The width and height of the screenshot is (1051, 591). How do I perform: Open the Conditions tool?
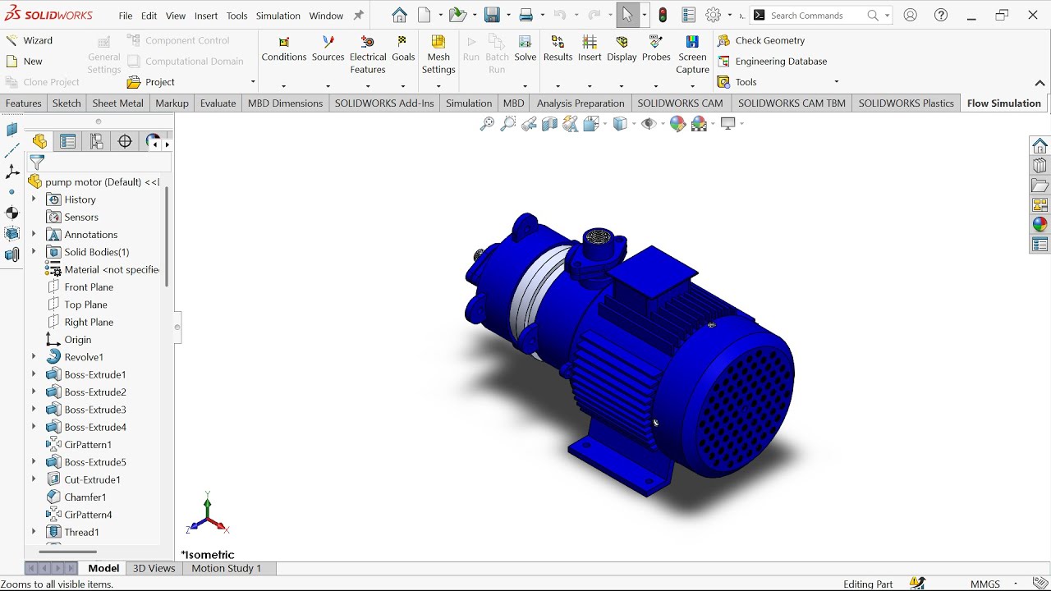tap(284, 49)
